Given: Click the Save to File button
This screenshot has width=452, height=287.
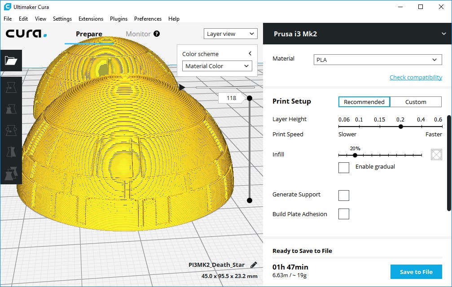Looking at the screenshot, I should tap(416, 271).
